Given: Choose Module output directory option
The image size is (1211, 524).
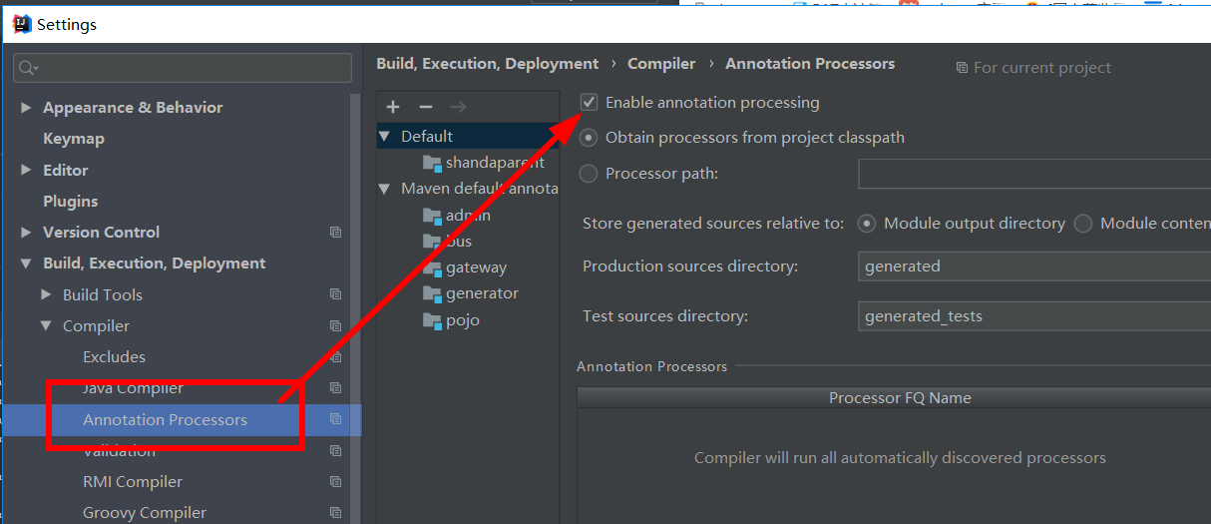Looking at the screenshot, I should click(x=867, y=224).
